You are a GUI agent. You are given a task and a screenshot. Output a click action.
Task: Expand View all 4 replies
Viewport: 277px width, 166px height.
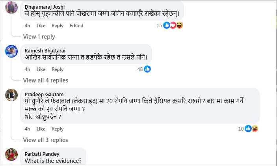[x=45, y=80]
